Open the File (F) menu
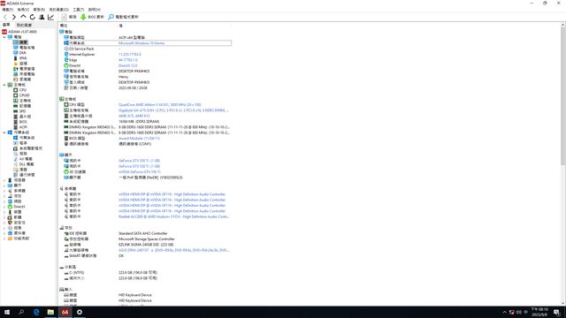The width and height of the screenshot is (566, 318). click(7, 10)
